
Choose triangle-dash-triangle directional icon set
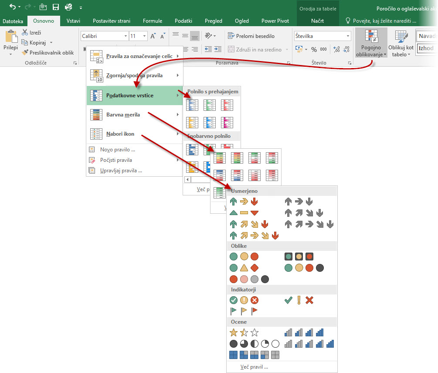coord(244,213)
